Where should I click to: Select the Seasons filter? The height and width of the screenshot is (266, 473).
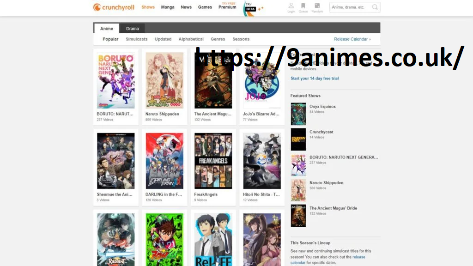click(241, 39)
